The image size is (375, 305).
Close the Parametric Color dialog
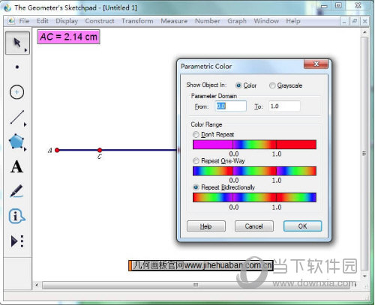click(x=316, y=64)
